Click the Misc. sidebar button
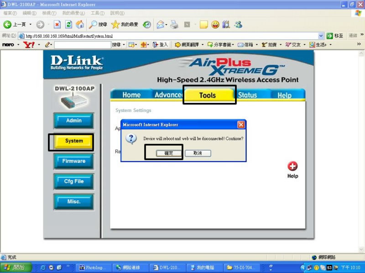This screenshot has width=365, height=273. (74, 202)
